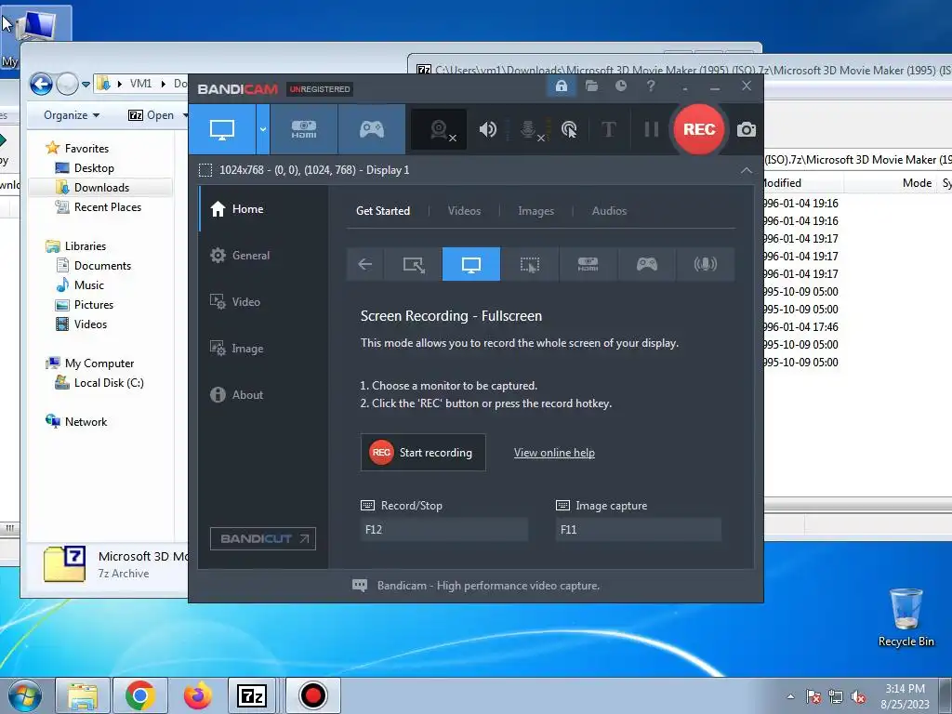Open About in Bandicam sidebar

264,394
